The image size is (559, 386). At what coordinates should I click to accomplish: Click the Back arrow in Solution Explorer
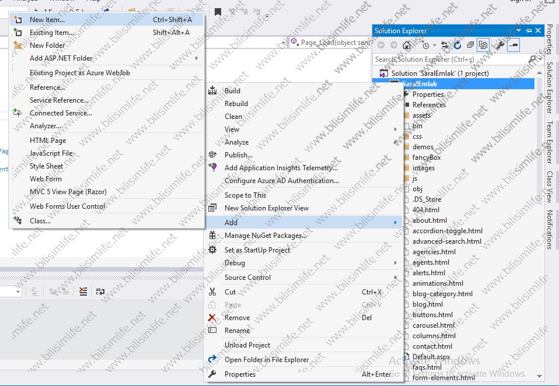pyautogui.click(x=381, y=45)
